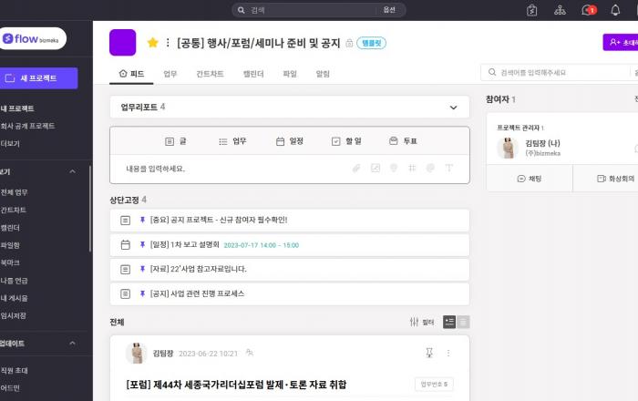Toggle the yellow favorite star
Screen dimensions: 638x401
pos(152,42)
